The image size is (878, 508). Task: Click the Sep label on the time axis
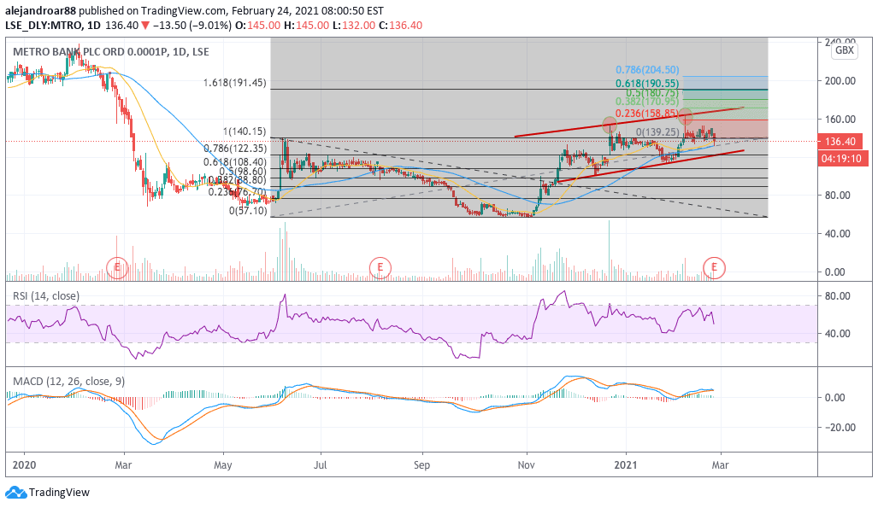(x=421, y=465)
